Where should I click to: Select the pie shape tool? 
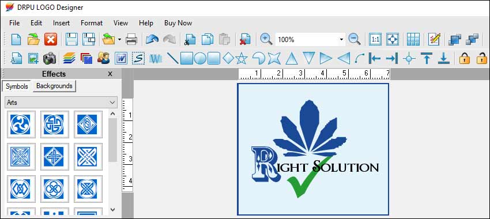[258, 58]
